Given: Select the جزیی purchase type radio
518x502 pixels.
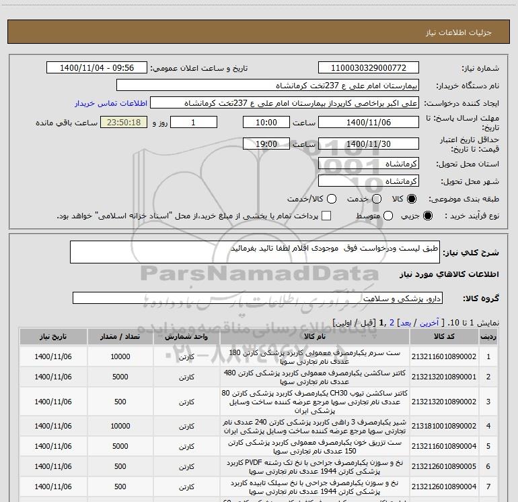Looking at the screenshot, I should 428,216.
